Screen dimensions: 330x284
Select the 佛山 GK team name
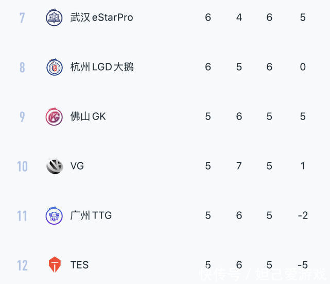coord(88,116)
